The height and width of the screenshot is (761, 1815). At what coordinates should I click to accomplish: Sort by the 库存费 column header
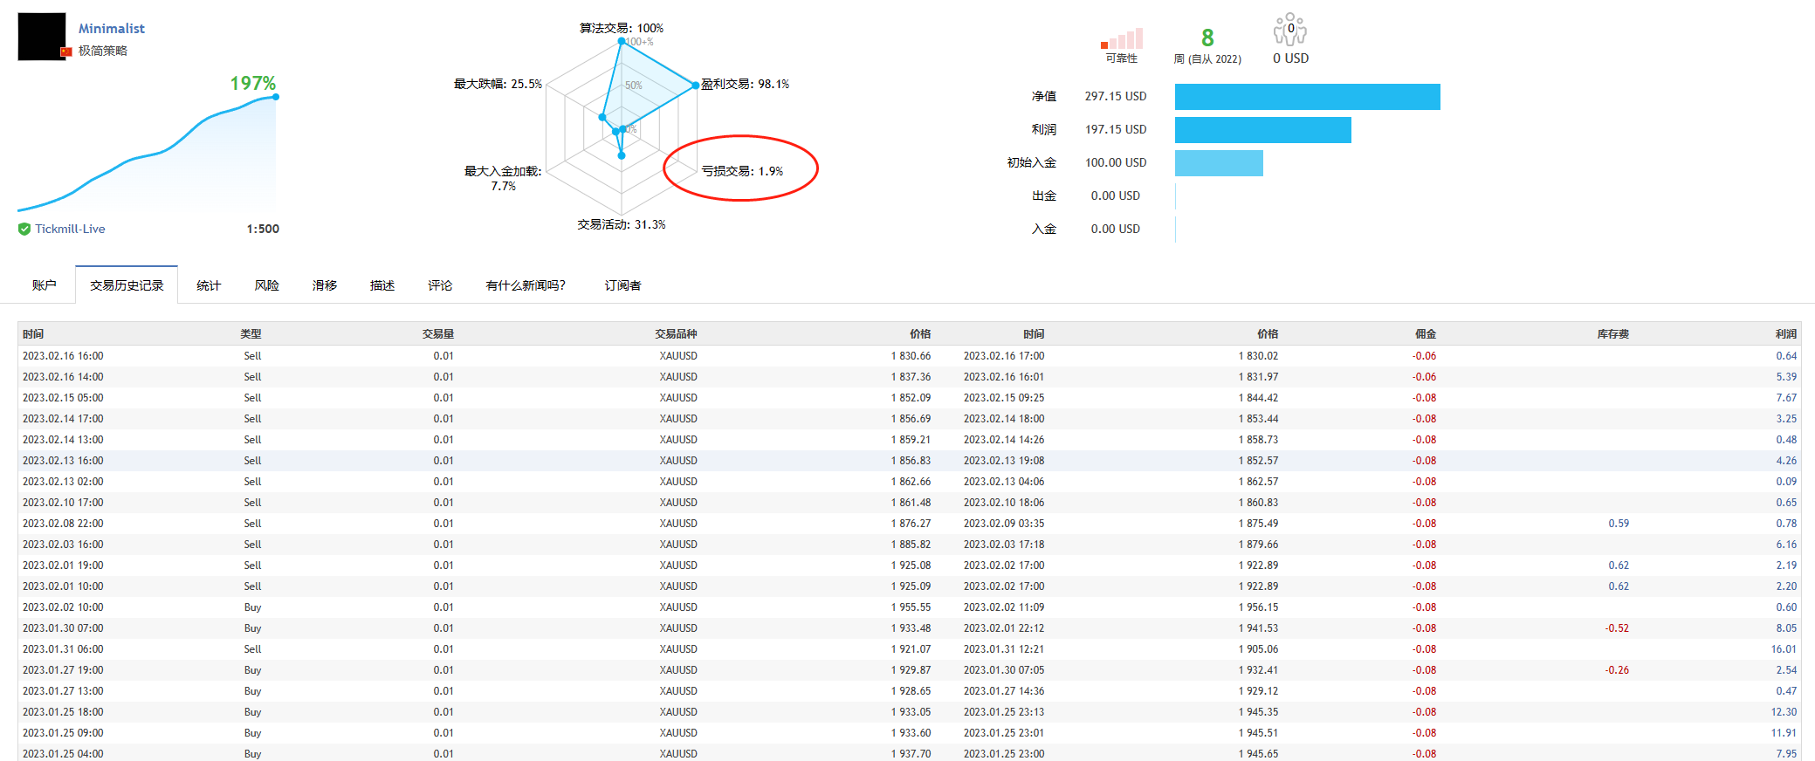[x=1613, y=334]
